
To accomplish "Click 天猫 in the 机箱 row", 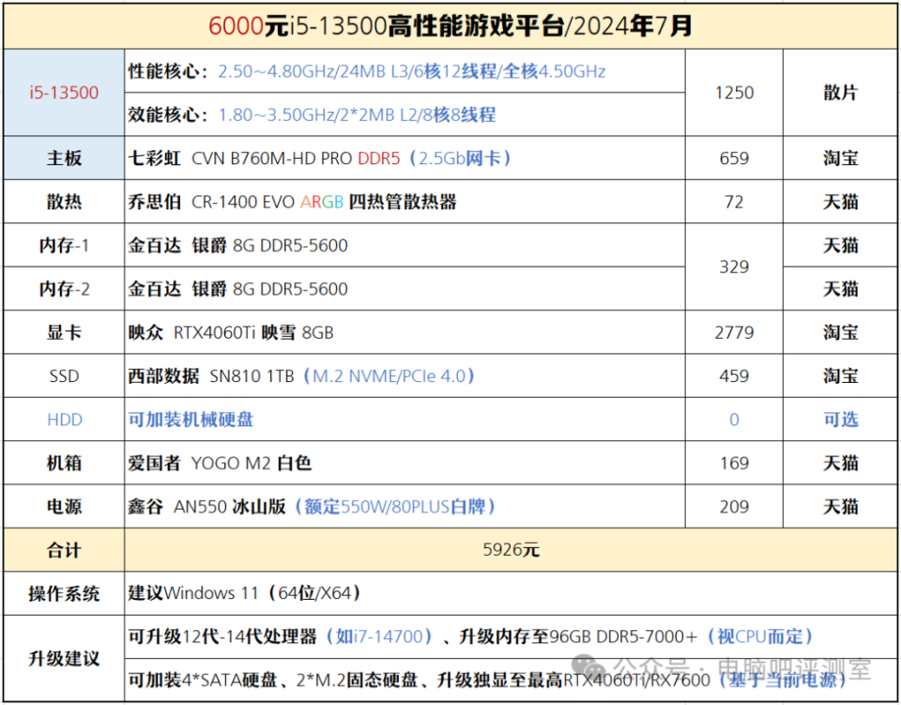I will pyautogui.click(x=840, y=463).
